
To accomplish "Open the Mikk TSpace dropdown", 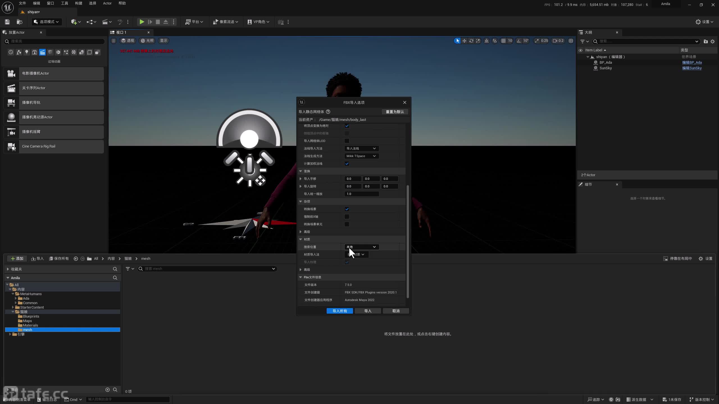I will tap(361, 156).
